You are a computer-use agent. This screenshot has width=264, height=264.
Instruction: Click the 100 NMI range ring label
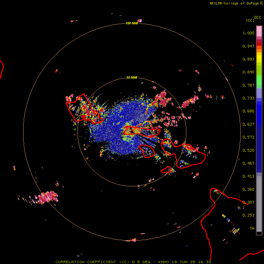pyautogui.click(x=132, y=23)
